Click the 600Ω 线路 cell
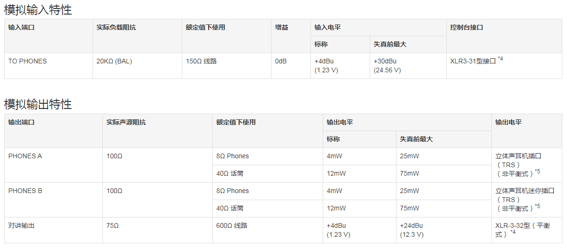This screenshot has width=567, height=248. (232, 225)
